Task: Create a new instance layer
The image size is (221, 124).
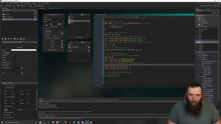Action: pos(6,39)
